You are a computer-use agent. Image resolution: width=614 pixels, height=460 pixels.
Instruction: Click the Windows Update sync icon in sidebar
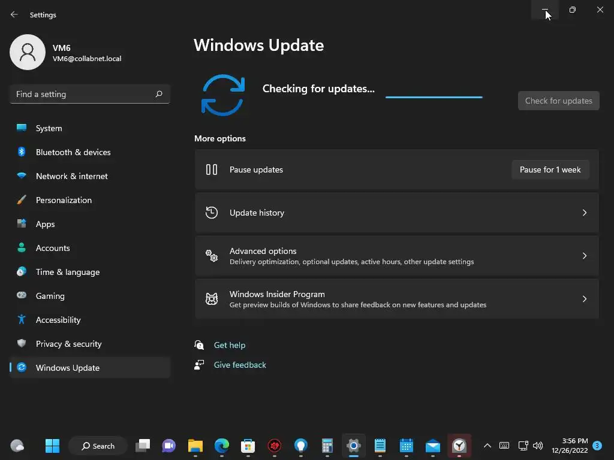click(22, 367)
